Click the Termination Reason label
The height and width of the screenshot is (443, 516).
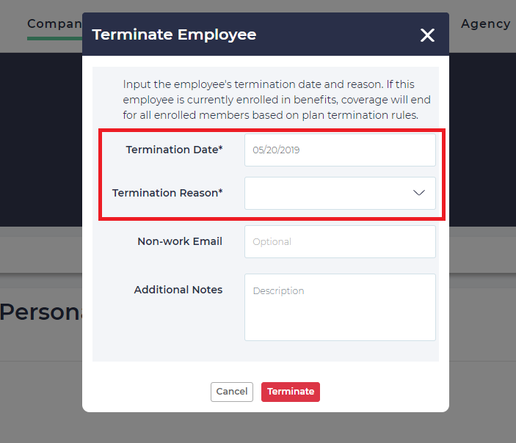click(167, 194)
